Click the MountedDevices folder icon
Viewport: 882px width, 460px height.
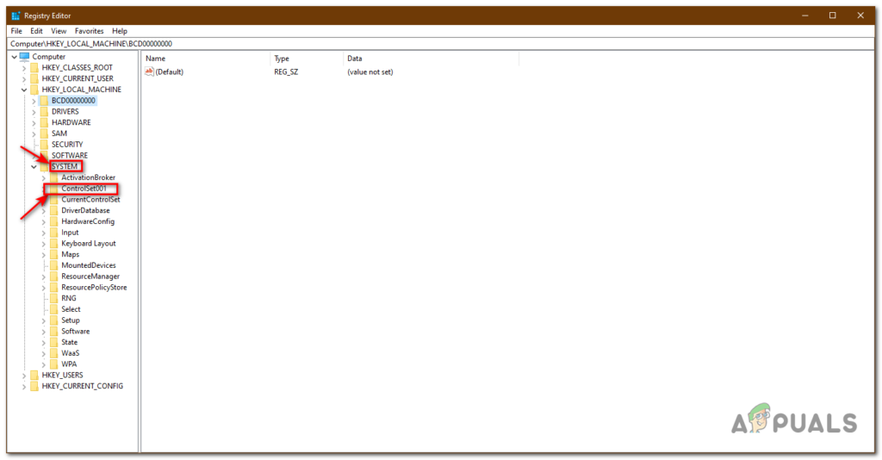pos(54,265)
